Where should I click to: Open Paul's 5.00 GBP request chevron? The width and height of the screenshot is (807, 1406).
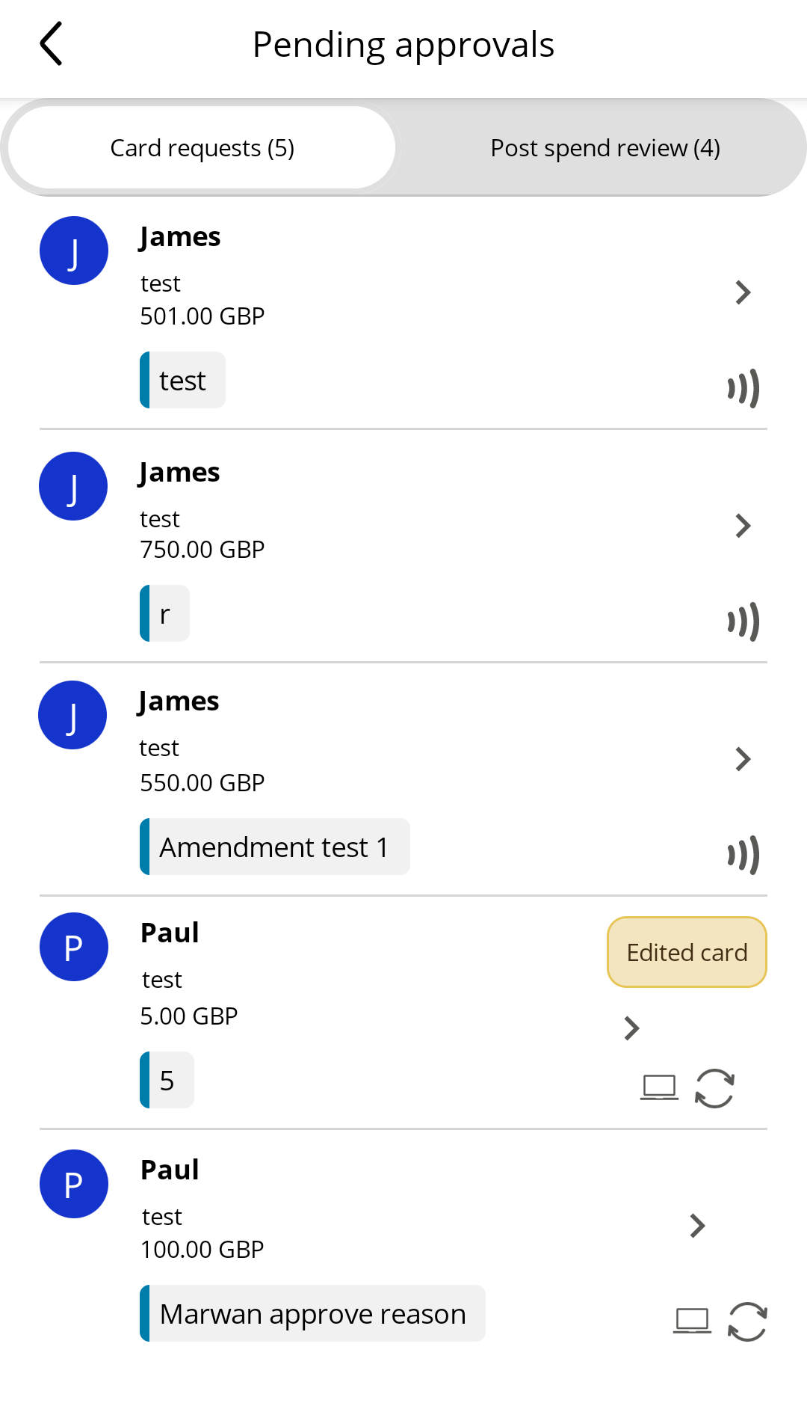coord(631,1028)
